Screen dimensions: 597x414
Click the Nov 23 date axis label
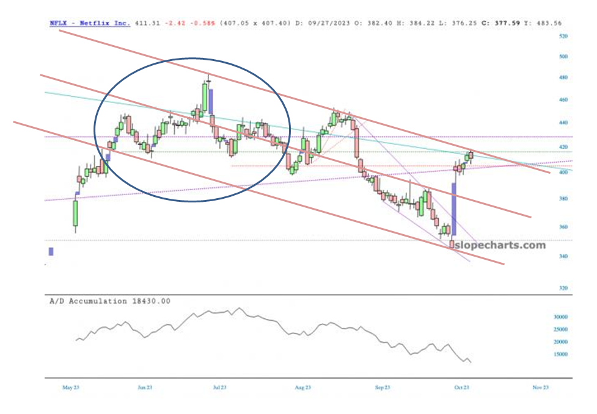click(x=540, y=387)
